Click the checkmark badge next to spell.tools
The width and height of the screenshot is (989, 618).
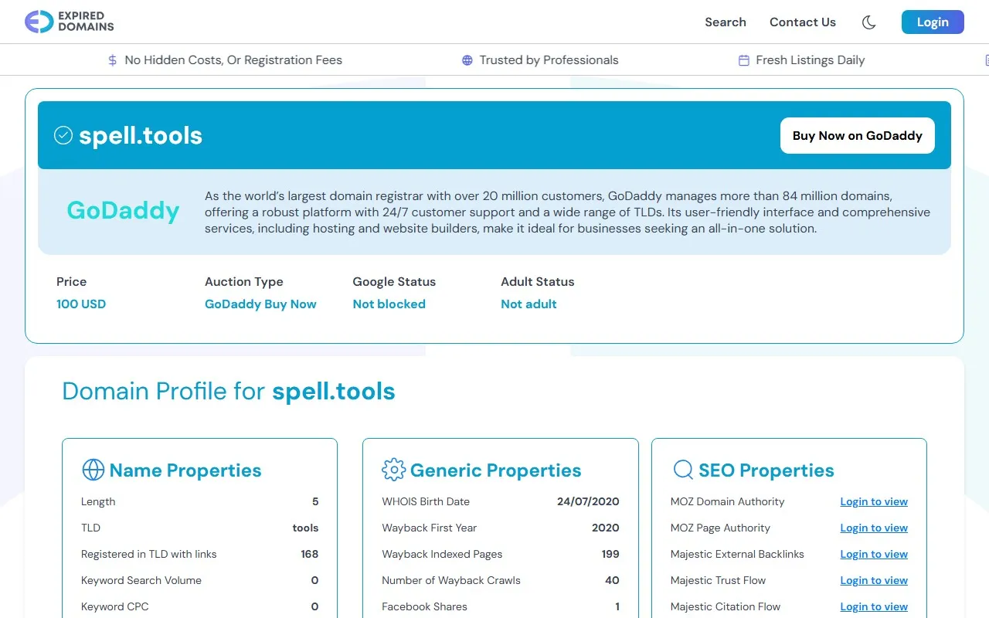point(63,134)
